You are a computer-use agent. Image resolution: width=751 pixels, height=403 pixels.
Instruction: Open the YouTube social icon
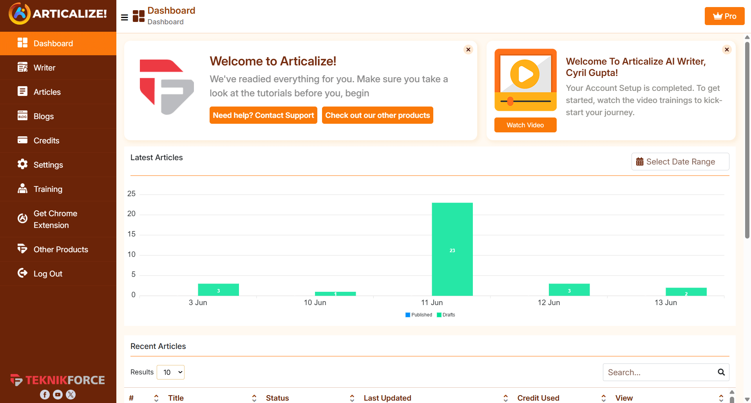tap(58, 394)
